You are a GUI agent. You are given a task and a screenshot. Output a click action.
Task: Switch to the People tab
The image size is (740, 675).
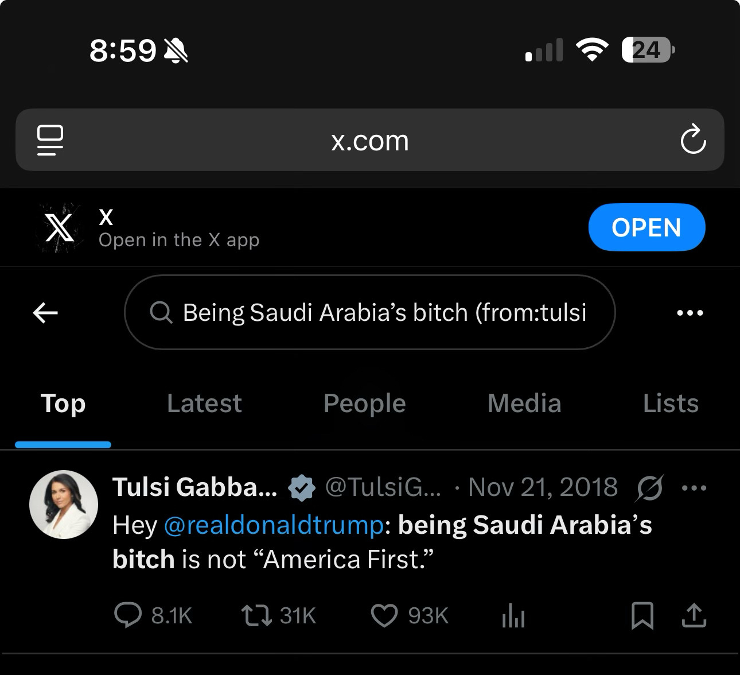pos(364,404)
